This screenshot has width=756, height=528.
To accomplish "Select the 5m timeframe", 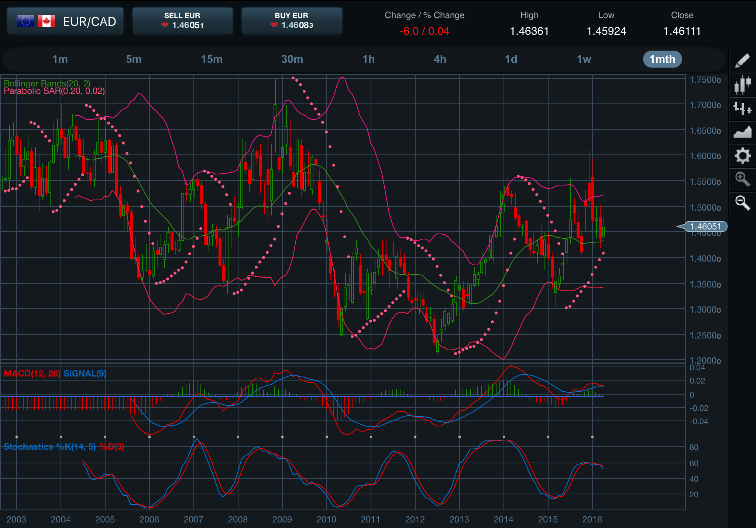I will 134,59.
